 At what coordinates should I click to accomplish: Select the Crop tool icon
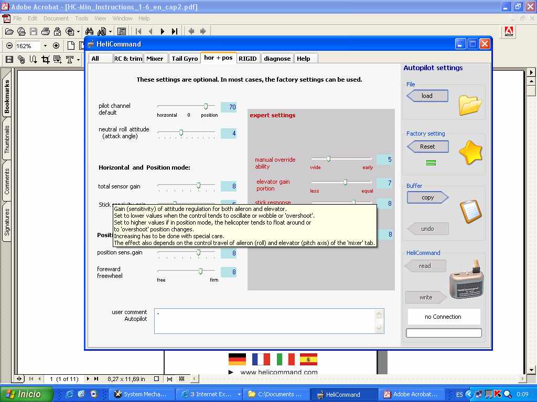(x=45, y=60)
